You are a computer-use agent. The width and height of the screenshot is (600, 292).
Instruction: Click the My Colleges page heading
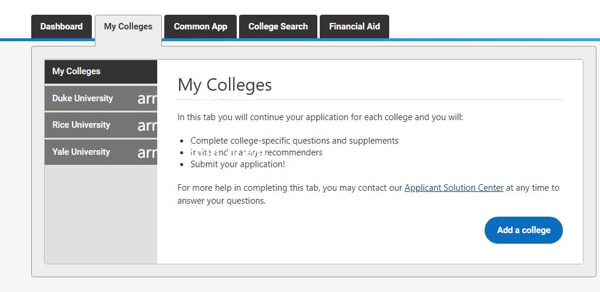[224, 85]
